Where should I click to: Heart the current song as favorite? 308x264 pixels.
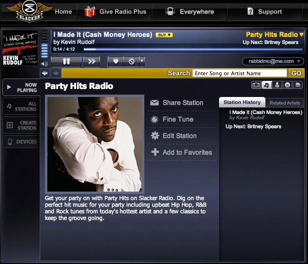click(x=116, y=62)
